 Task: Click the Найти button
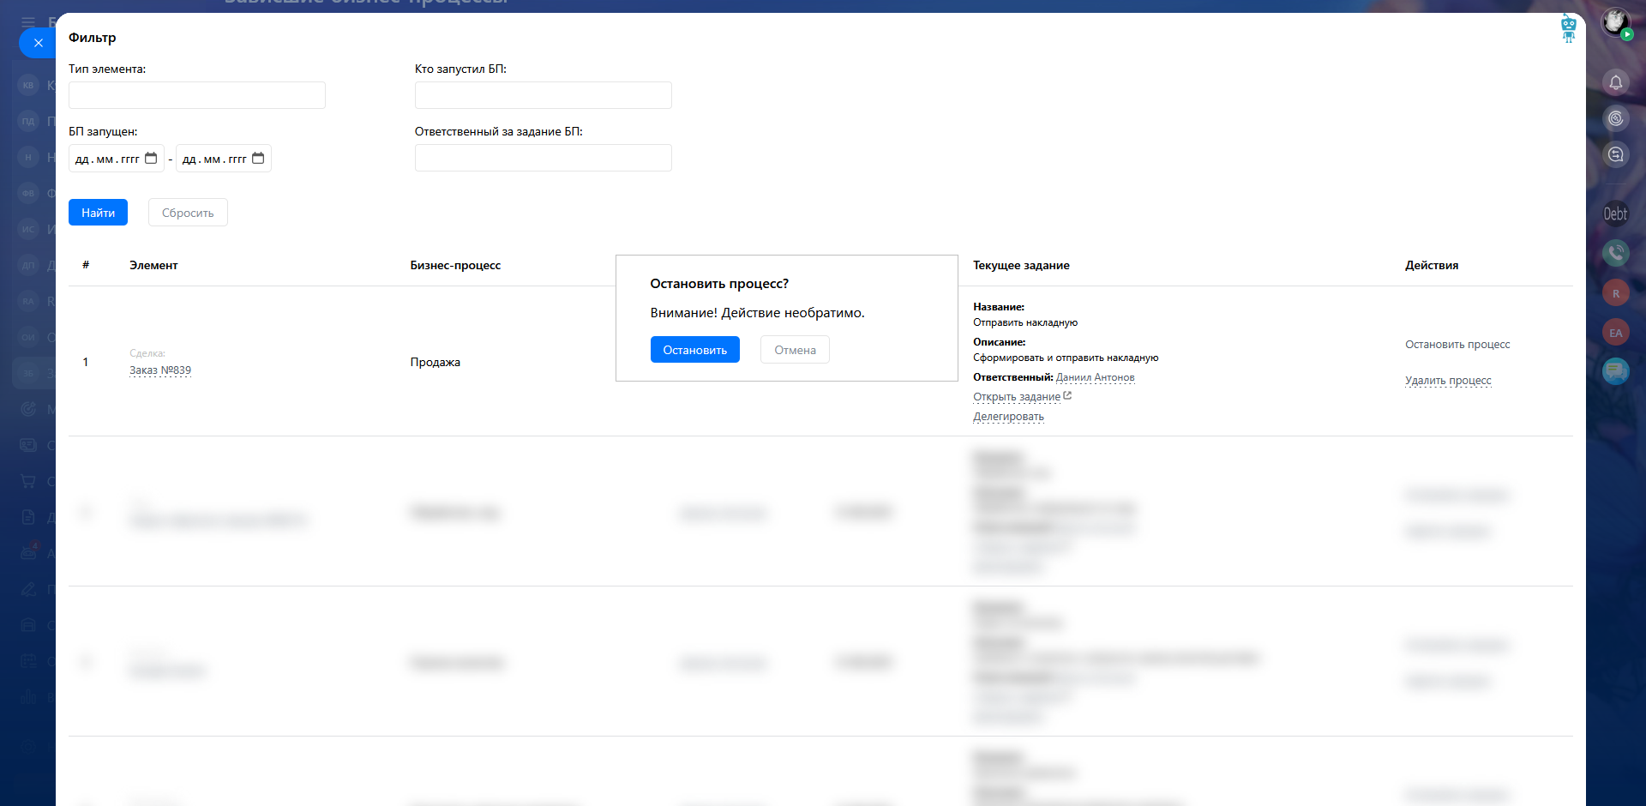pyautogui.click(x=98, y=213)
